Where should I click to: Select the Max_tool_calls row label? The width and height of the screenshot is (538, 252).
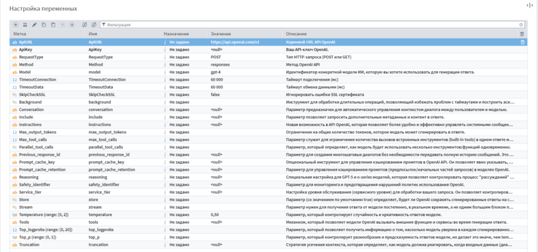click(33, 140)
